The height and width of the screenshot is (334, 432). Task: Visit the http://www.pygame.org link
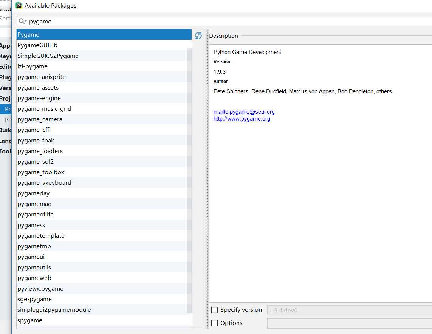pyautogui.click(x=242, y=119)
